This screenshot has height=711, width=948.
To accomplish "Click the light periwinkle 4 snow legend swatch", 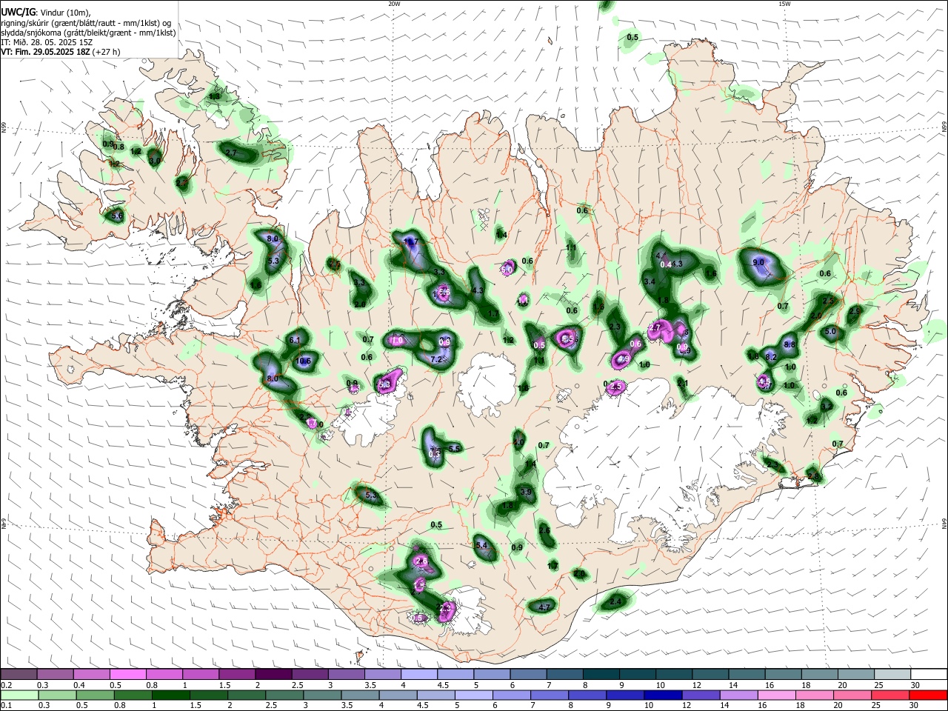I will click(419, 675).
